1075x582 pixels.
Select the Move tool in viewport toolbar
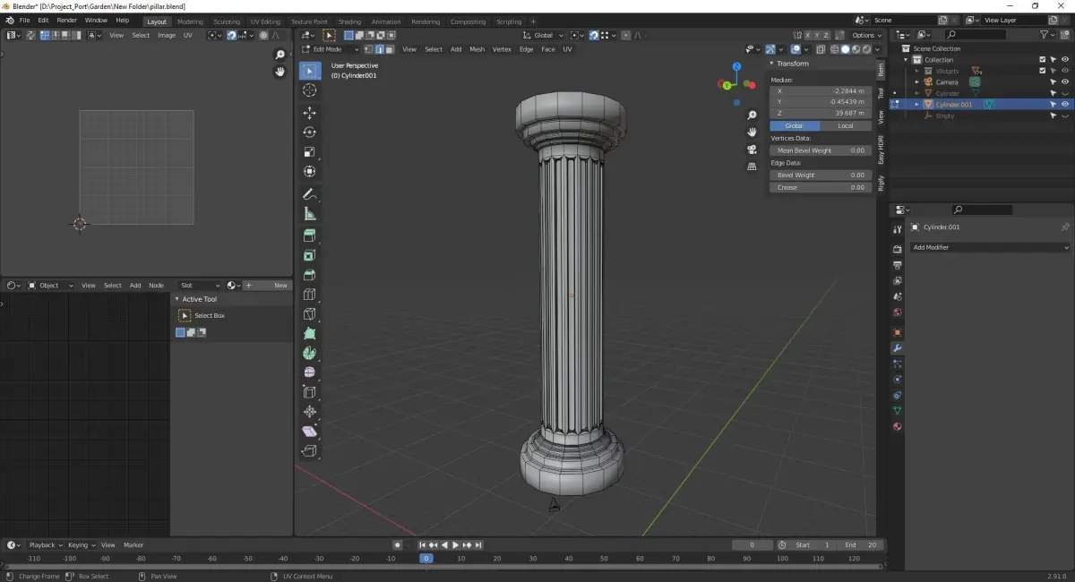310,113
